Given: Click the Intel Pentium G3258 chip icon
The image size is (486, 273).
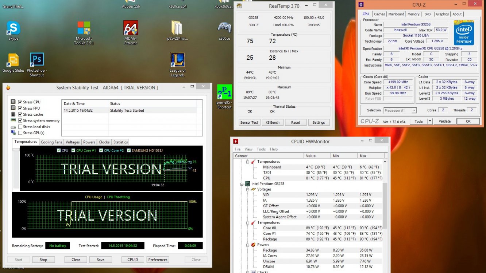Looking at the screenshot, I should [x=247, y=184].
